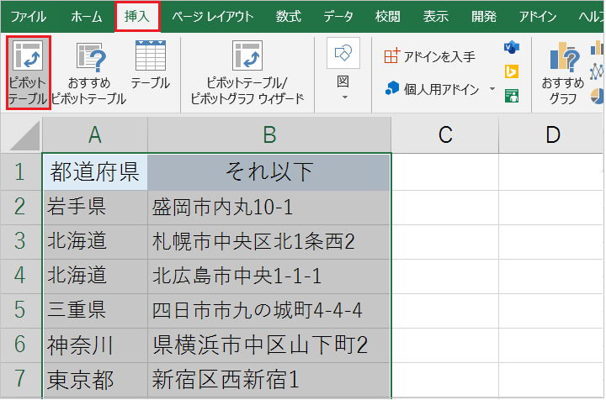Click アドインを入手
Viewport: 606px width, 400px height.
pos(430,56)
